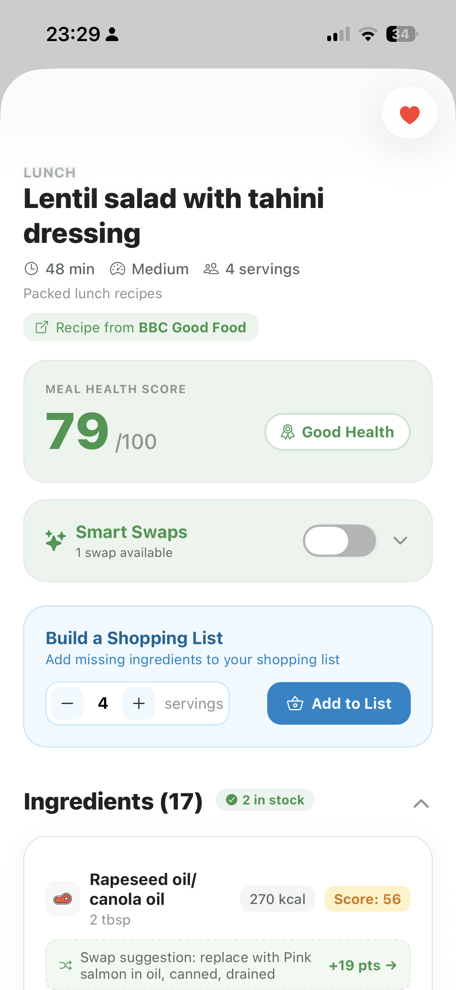Tap the difficulty gauge icon beside Medium
The height and width of the screenshot is (990, 456).
tap(118, 269)
